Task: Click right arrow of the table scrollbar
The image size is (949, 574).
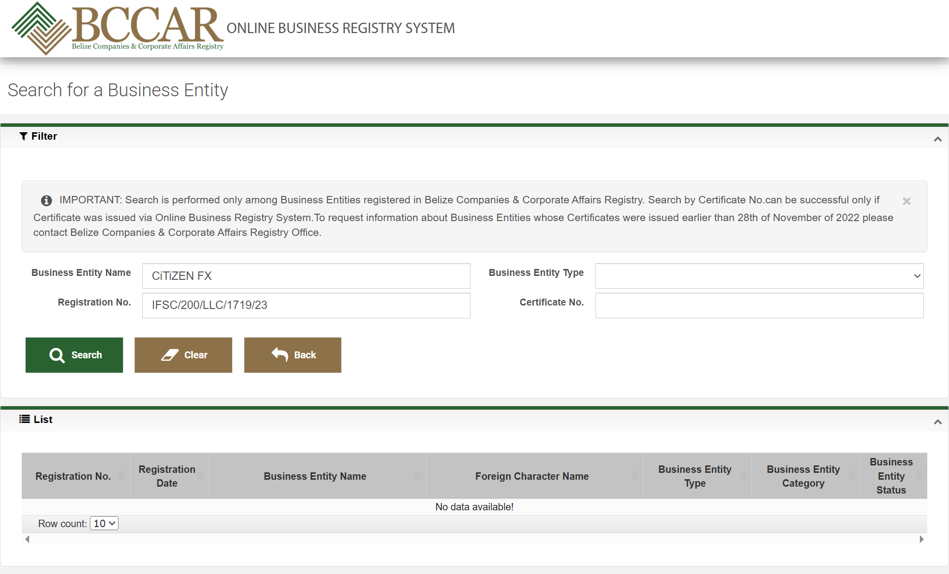Action: [x=921, y=539]
